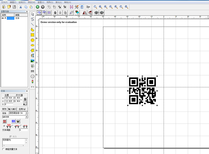
Task: Click the green Undo arrow
Action: 38,7
